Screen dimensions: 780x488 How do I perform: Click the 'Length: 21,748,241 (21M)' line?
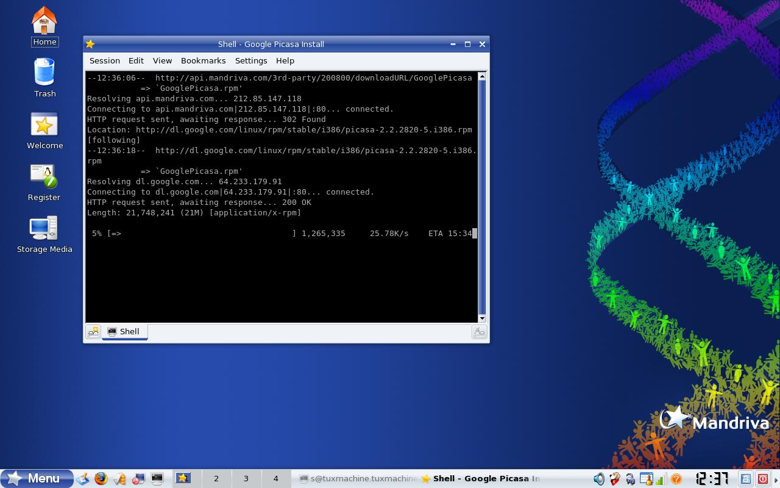tap(194, 213)
